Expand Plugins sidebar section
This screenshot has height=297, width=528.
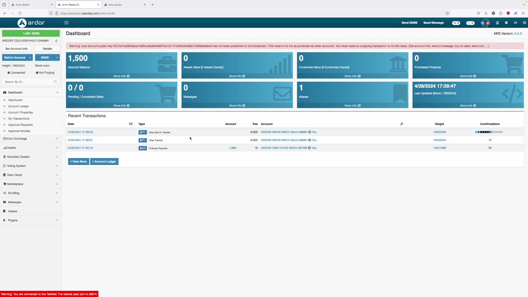[x=31, y=220]
